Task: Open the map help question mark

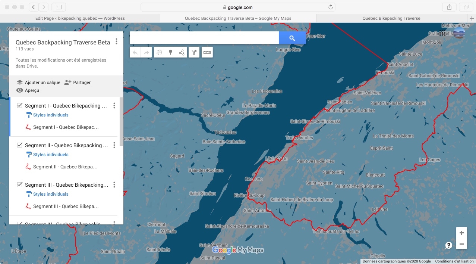Action: pos(449,245)
